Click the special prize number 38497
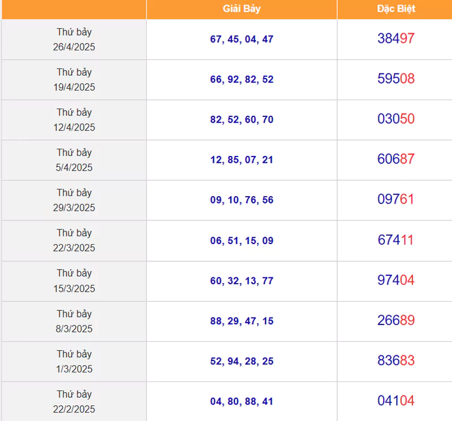 click(396, 38)
